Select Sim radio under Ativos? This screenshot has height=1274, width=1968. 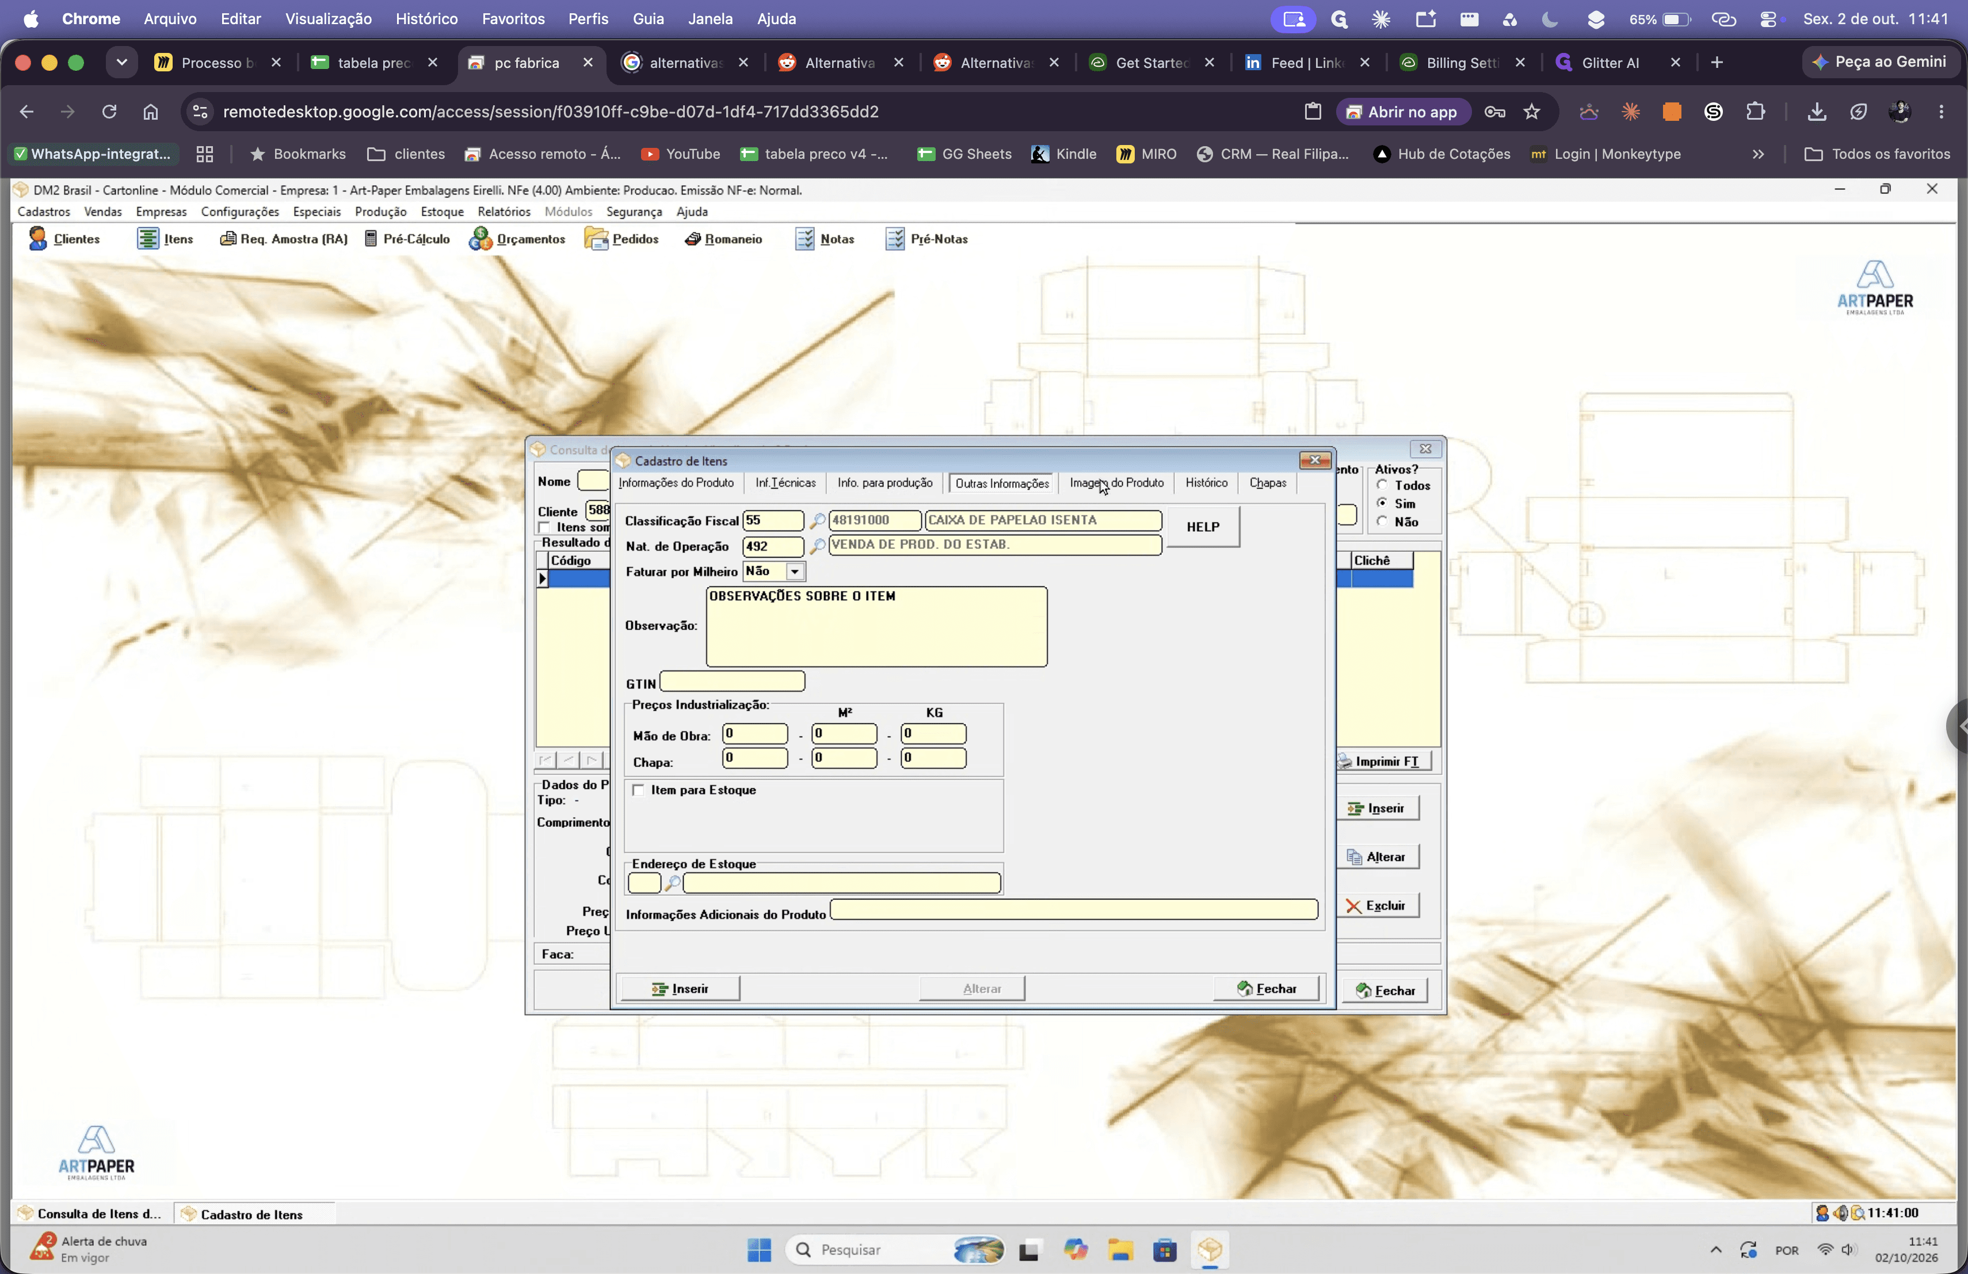coord(1382,504)
